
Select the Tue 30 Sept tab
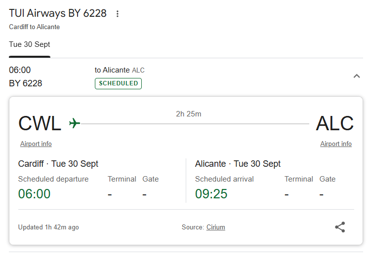coord(30,44)
